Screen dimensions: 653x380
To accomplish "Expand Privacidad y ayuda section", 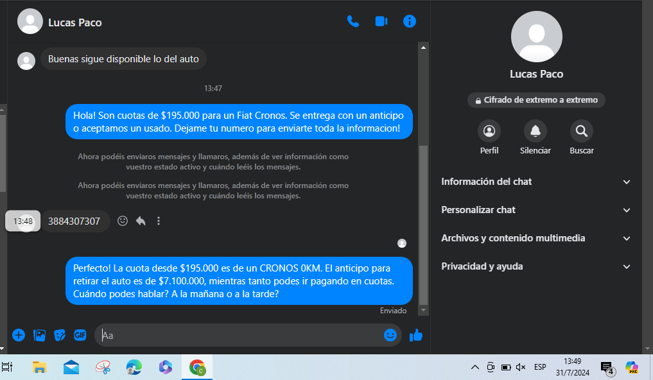I will click(x=536, y=267).
